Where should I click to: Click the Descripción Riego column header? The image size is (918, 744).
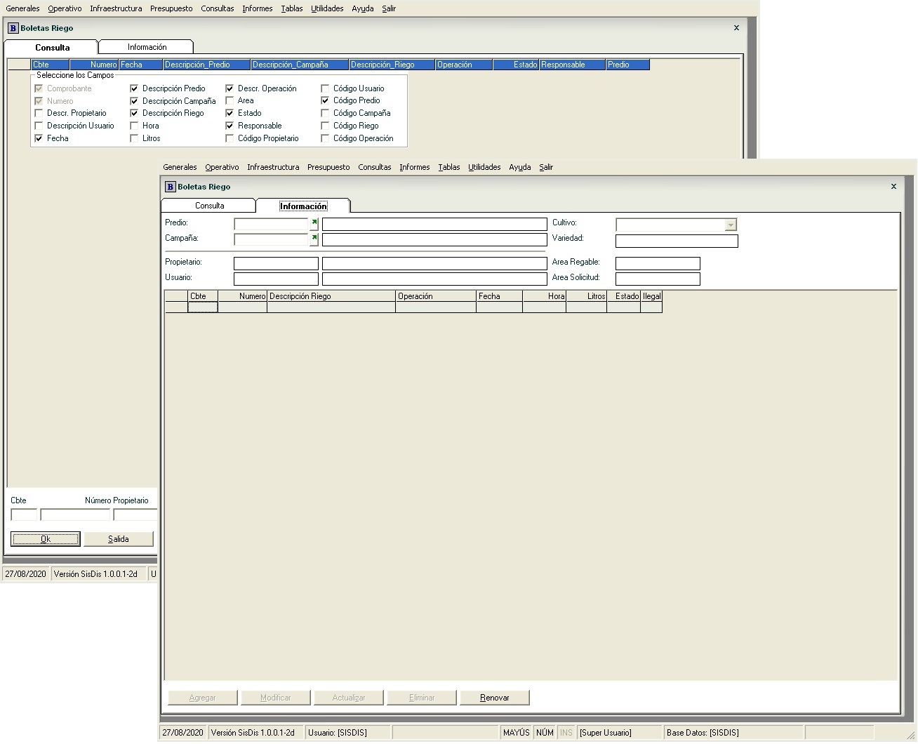[x=331, y=296]
